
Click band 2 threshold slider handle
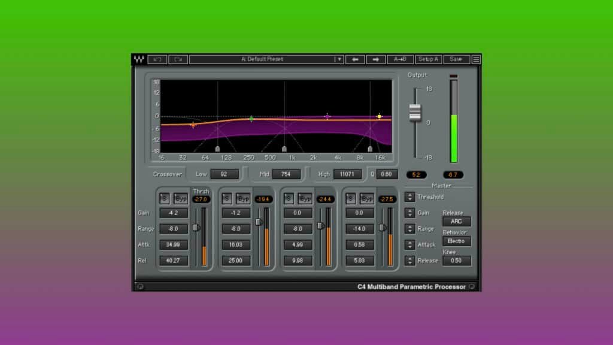[x=259, y=222]
